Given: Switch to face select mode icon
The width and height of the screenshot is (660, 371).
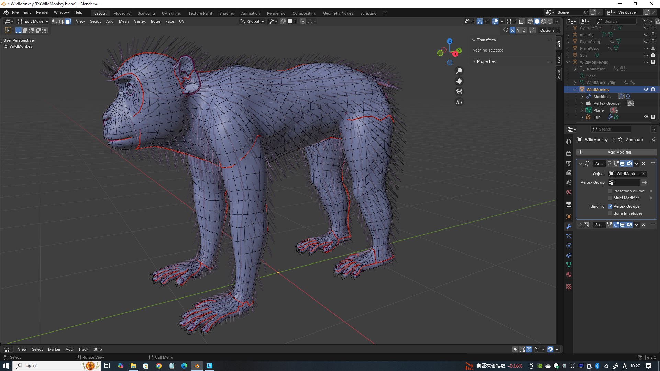Looking at the screenshot, I should (68, 21).
